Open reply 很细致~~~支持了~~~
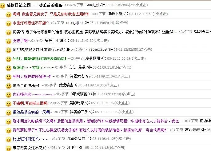Screen dimensions: 211x151 click(32, 67)
